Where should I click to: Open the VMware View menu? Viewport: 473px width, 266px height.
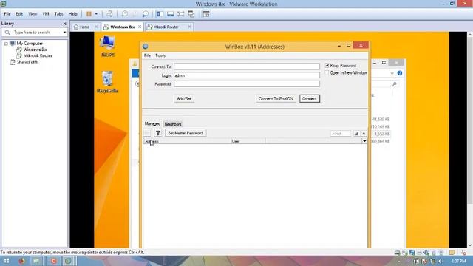33,14
